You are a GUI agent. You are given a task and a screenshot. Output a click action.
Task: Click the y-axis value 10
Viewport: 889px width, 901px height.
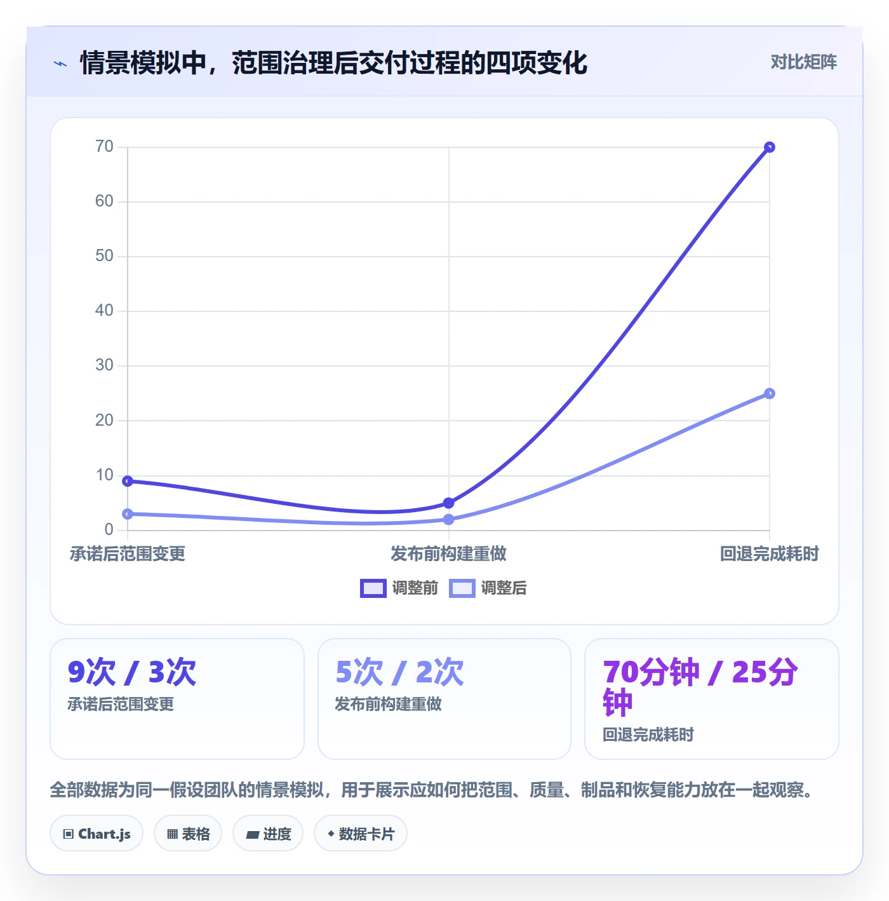point(104,475)
